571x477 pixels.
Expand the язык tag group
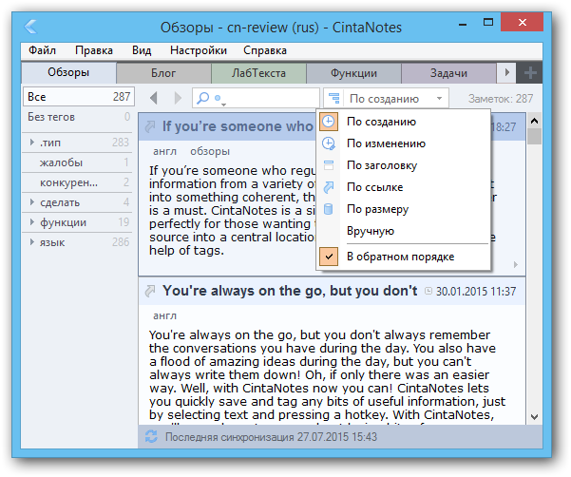pos(32,242)
